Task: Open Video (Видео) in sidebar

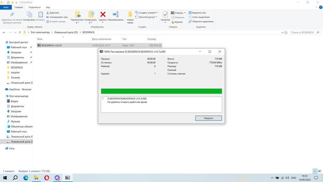Action: (15, 101)
